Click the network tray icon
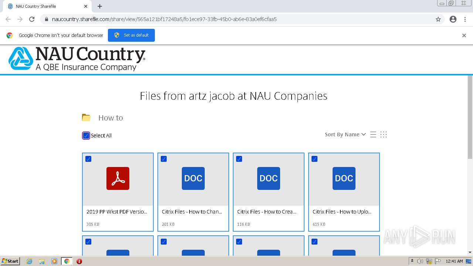This screenshot has height=266, width=473. [429, 261]
